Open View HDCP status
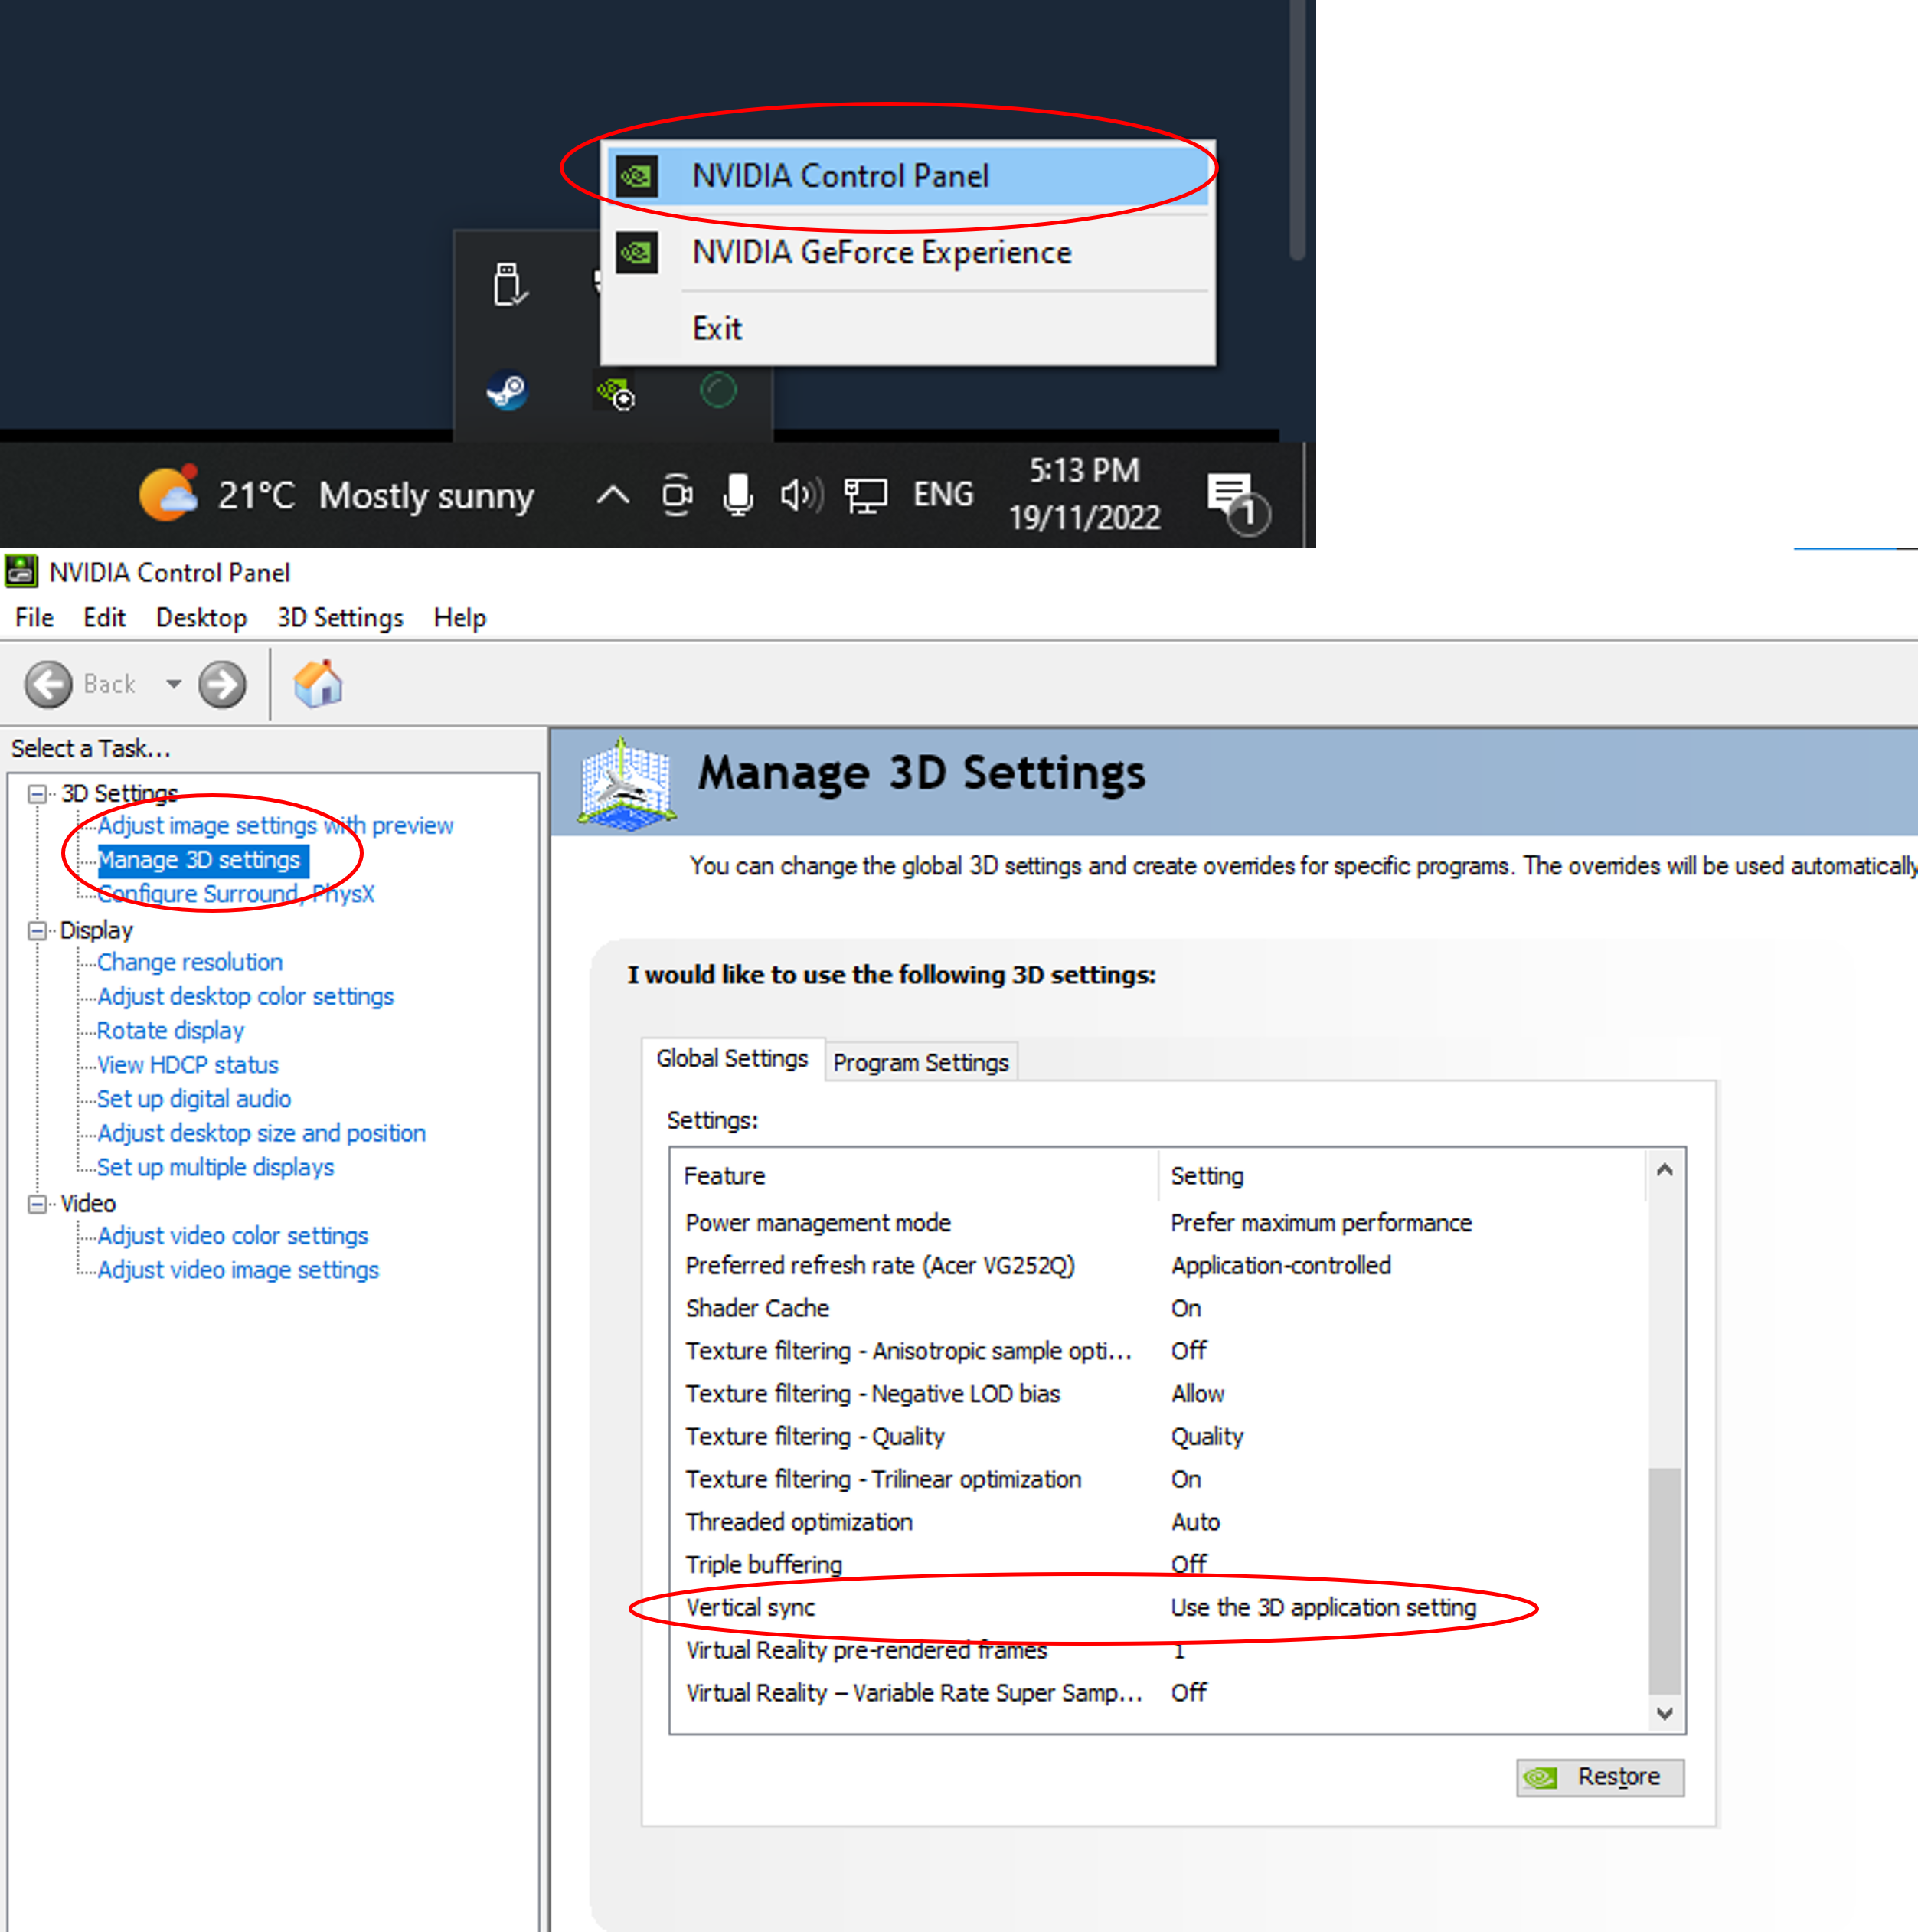 click(188, 1065)
